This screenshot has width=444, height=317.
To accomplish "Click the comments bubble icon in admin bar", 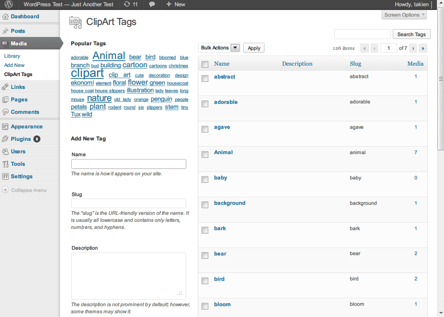I will pyautogui.click(x=152, y=5).
